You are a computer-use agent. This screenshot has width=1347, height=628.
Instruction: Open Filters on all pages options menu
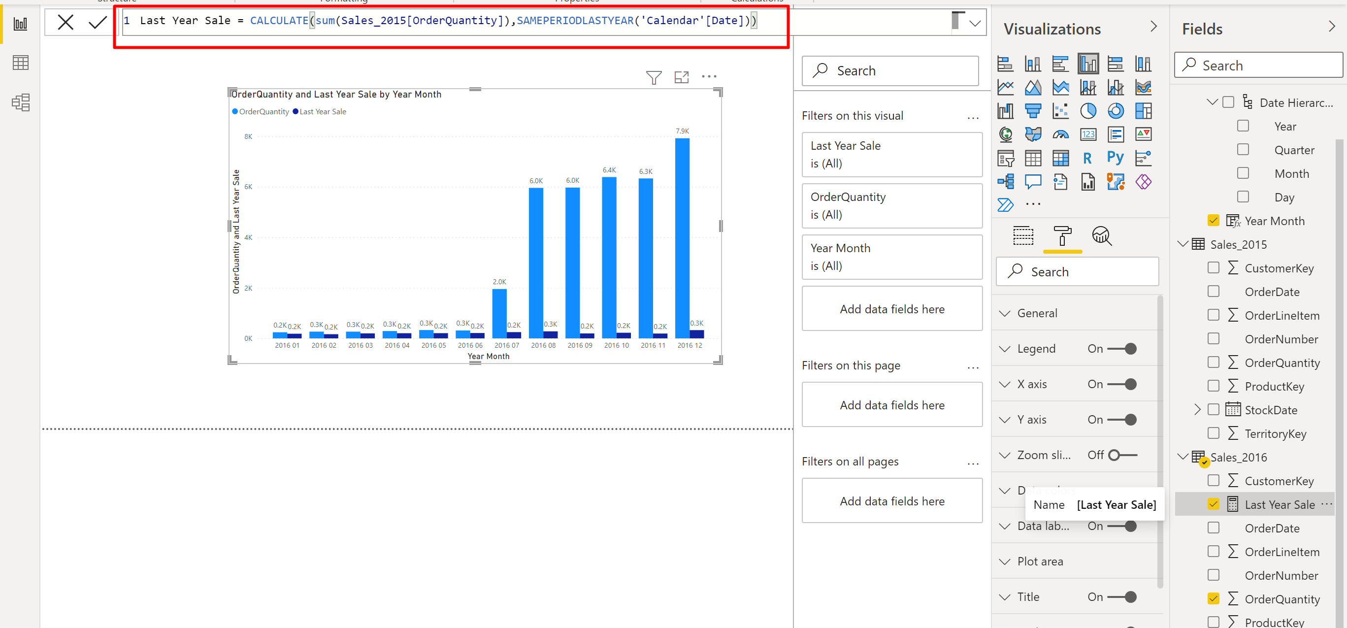tap(973, 463)
